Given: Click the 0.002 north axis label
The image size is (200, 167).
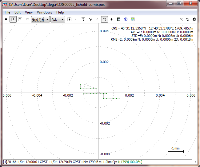Looking at the screenshot, I should 104,62.
